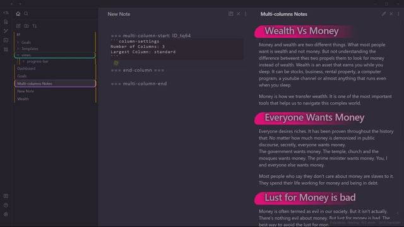Click the fourth ribbon icon below graph view
Viewport: 404px width, 227px height.
pyautogui.click(x=6, y=40)
